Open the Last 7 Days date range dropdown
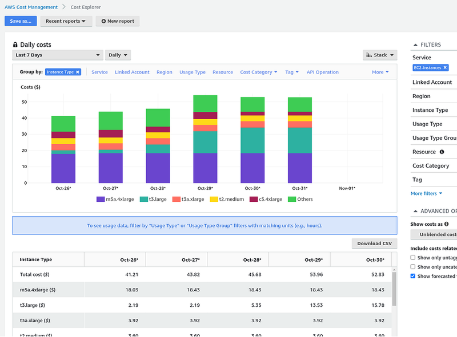The image size is (457, 337). click(x=57, y=55)
